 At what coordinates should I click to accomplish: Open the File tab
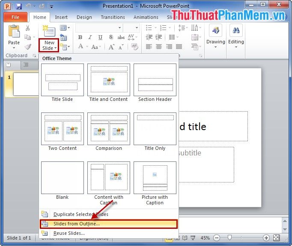(x=15, y=17)
